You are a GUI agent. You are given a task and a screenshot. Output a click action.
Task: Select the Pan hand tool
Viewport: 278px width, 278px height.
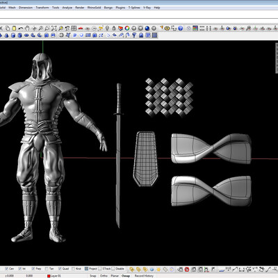click(27, 28)
